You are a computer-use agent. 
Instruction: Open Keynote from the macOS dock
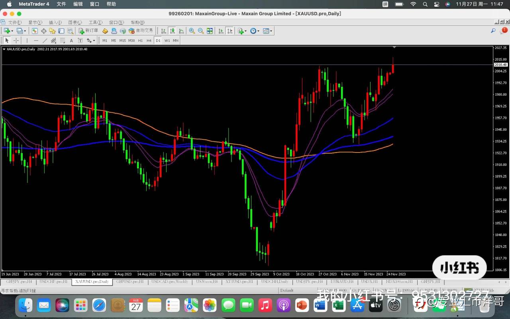302,306
